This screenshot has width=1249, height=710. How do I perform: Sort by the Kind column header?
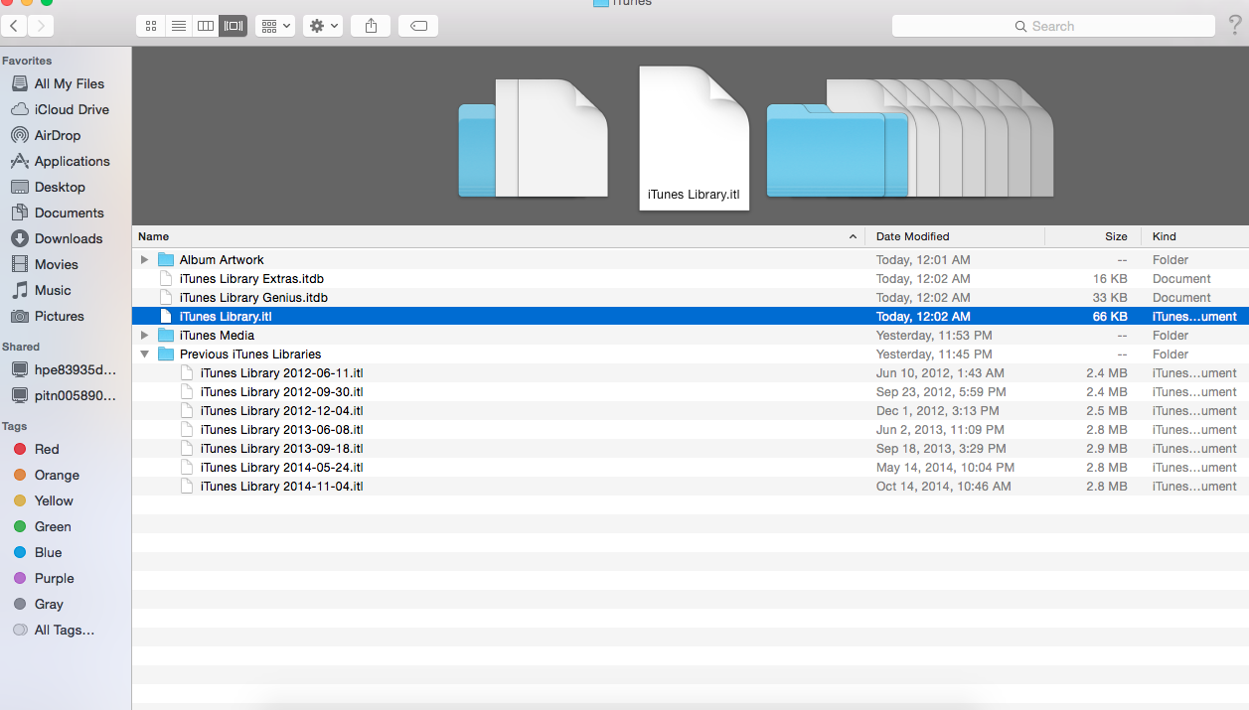tap(1195, 236)
